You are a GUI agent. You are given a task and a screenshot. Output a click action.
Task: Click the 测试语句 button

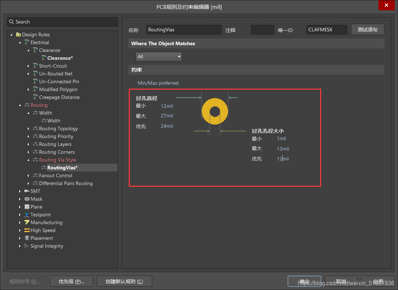pos(367,30)
